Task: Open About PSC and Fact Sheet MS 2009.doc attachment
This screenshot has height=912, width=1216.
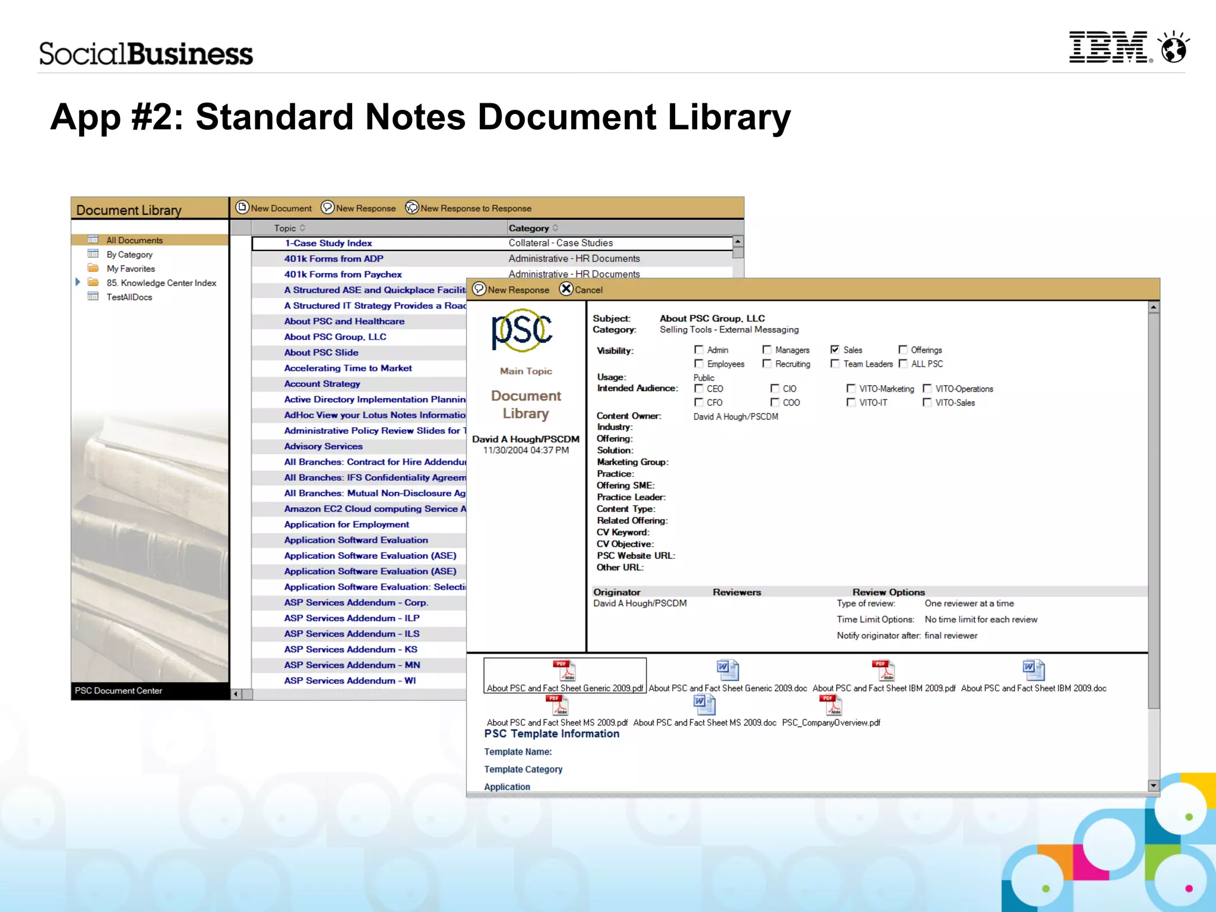Action: pos(705,711)
